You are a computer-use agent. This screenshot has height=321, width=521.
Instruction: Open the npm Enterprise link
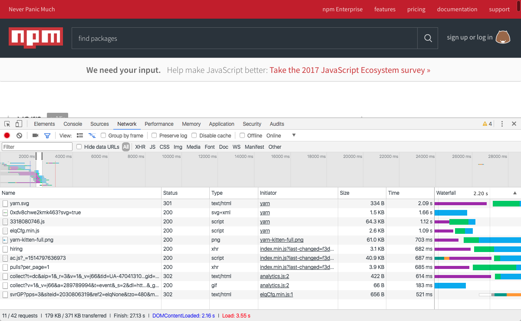343,9
